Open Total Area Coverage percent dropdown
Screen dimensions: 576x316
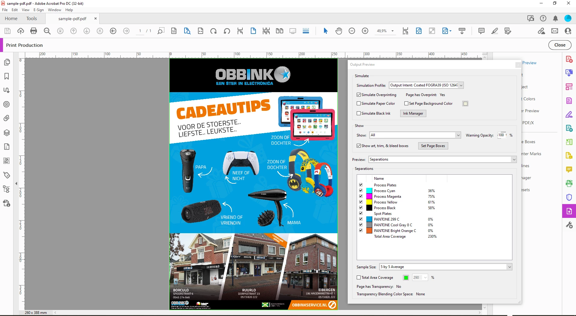(420, 278)
